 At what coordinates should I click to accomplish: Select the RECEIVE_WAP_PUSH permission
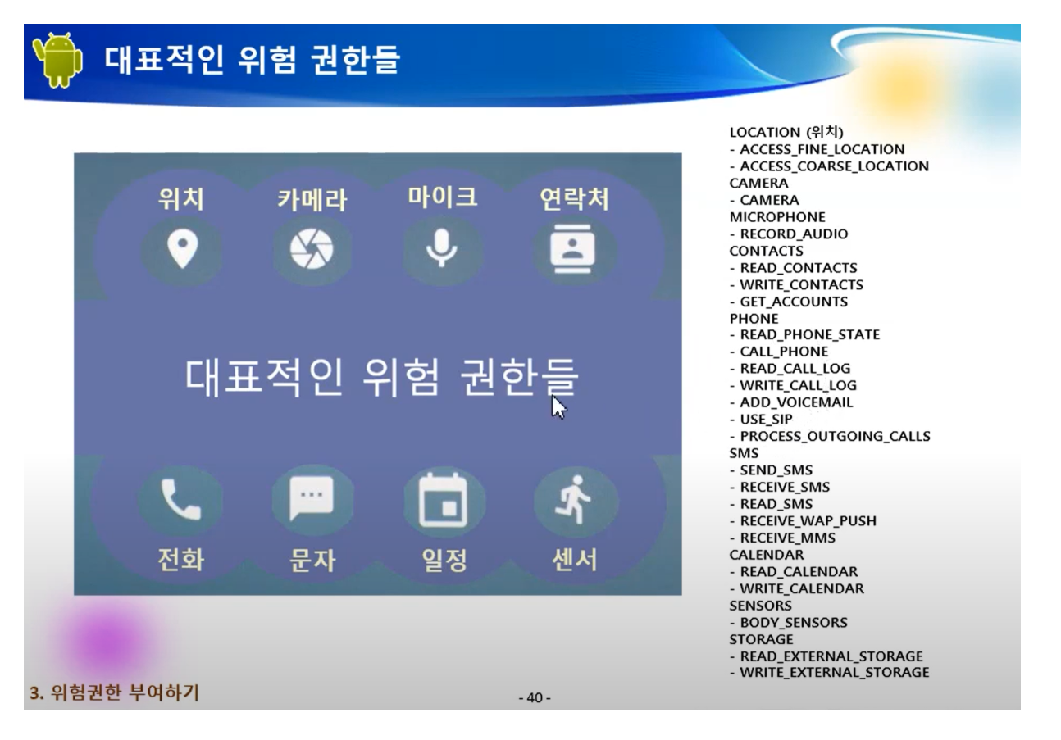point(808,520)
